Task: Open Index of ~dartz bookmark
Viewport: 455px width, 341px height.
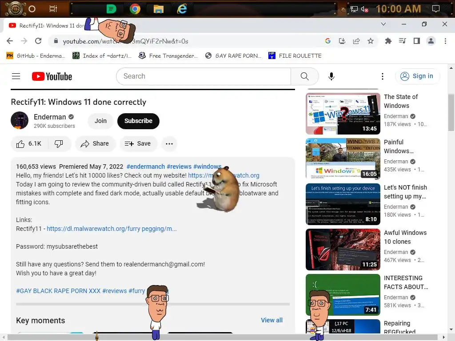Action: [x=102, y=56]
